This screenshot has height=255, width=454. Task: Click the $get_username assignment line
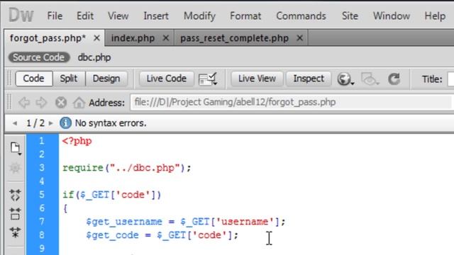[186, 222]
